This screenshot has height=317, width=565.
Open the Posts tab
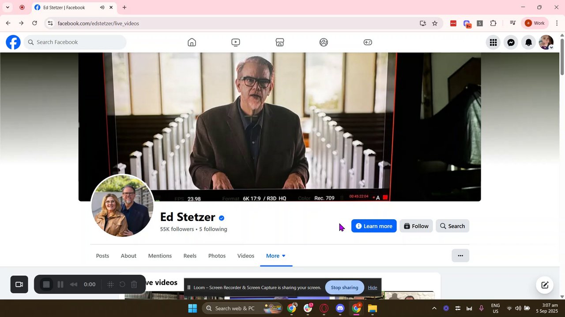pos(102,256)
